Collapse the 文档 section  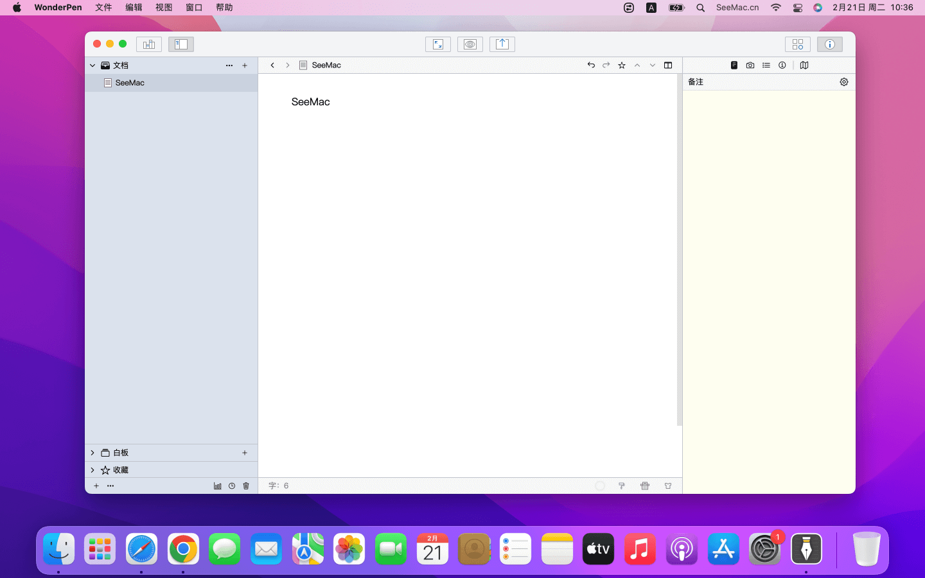click(x=92, y=66)
